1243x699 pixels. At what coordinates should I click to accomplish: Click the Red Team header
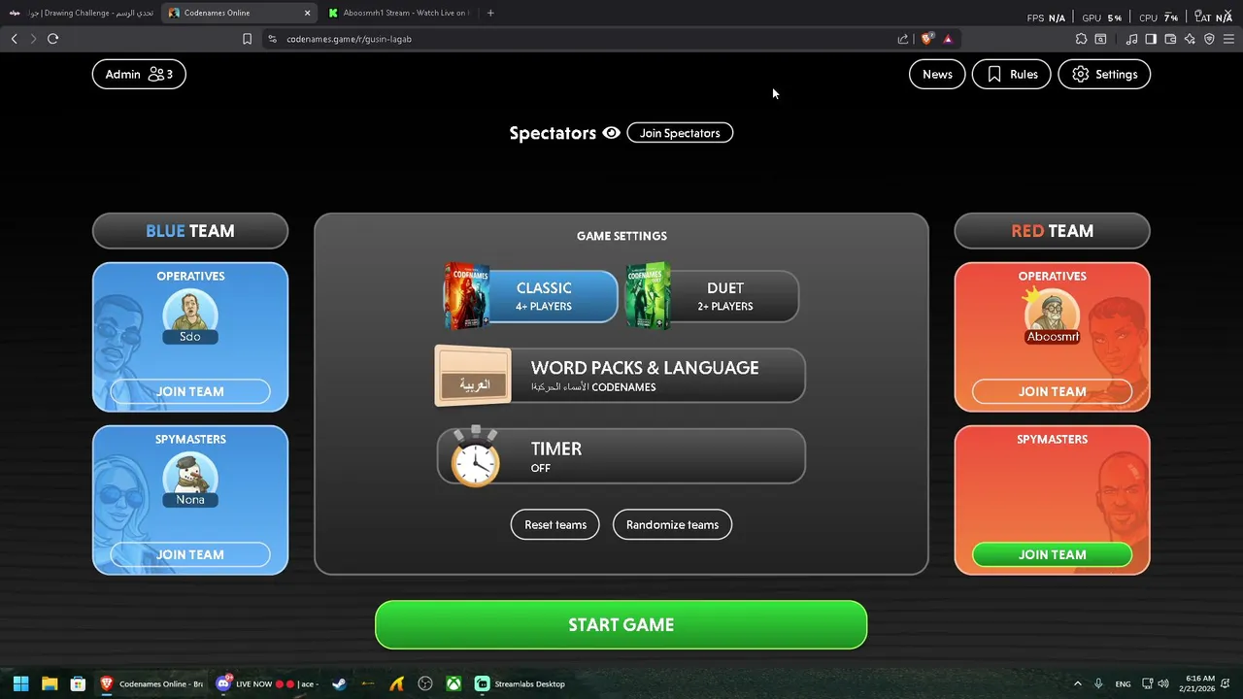[x=1052, y=231]
